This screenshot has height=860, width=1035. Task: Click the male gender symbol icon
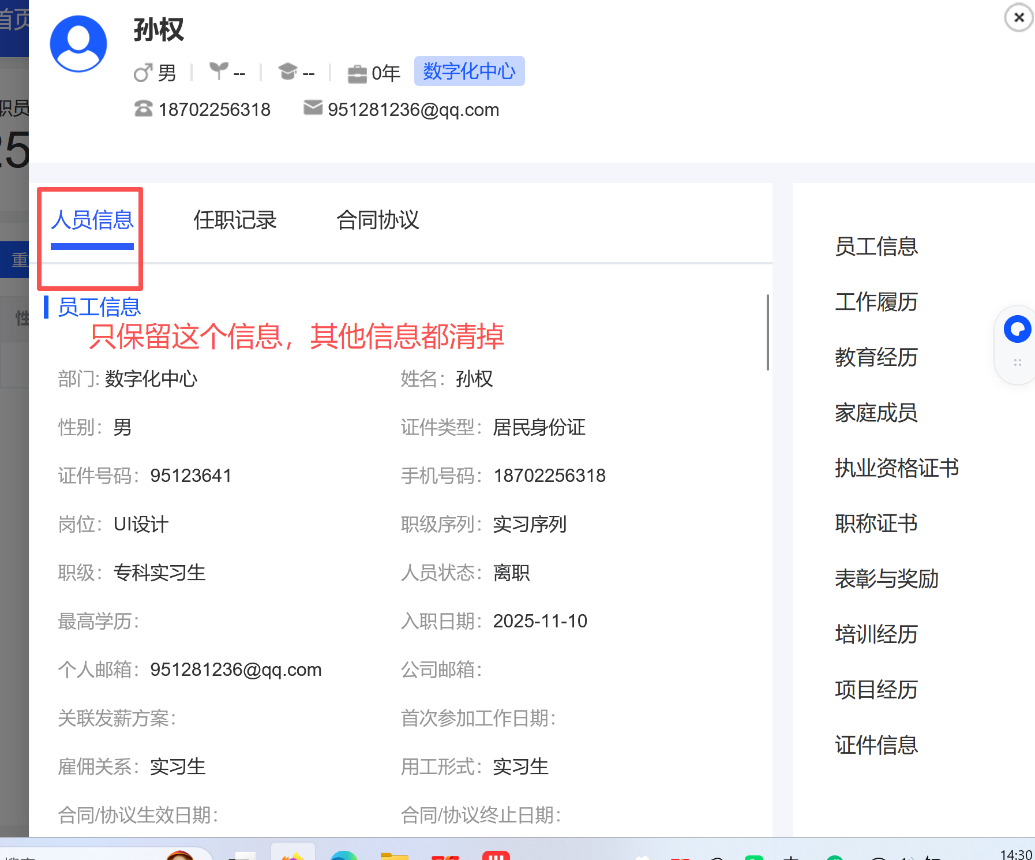click(x=143, y=73)
